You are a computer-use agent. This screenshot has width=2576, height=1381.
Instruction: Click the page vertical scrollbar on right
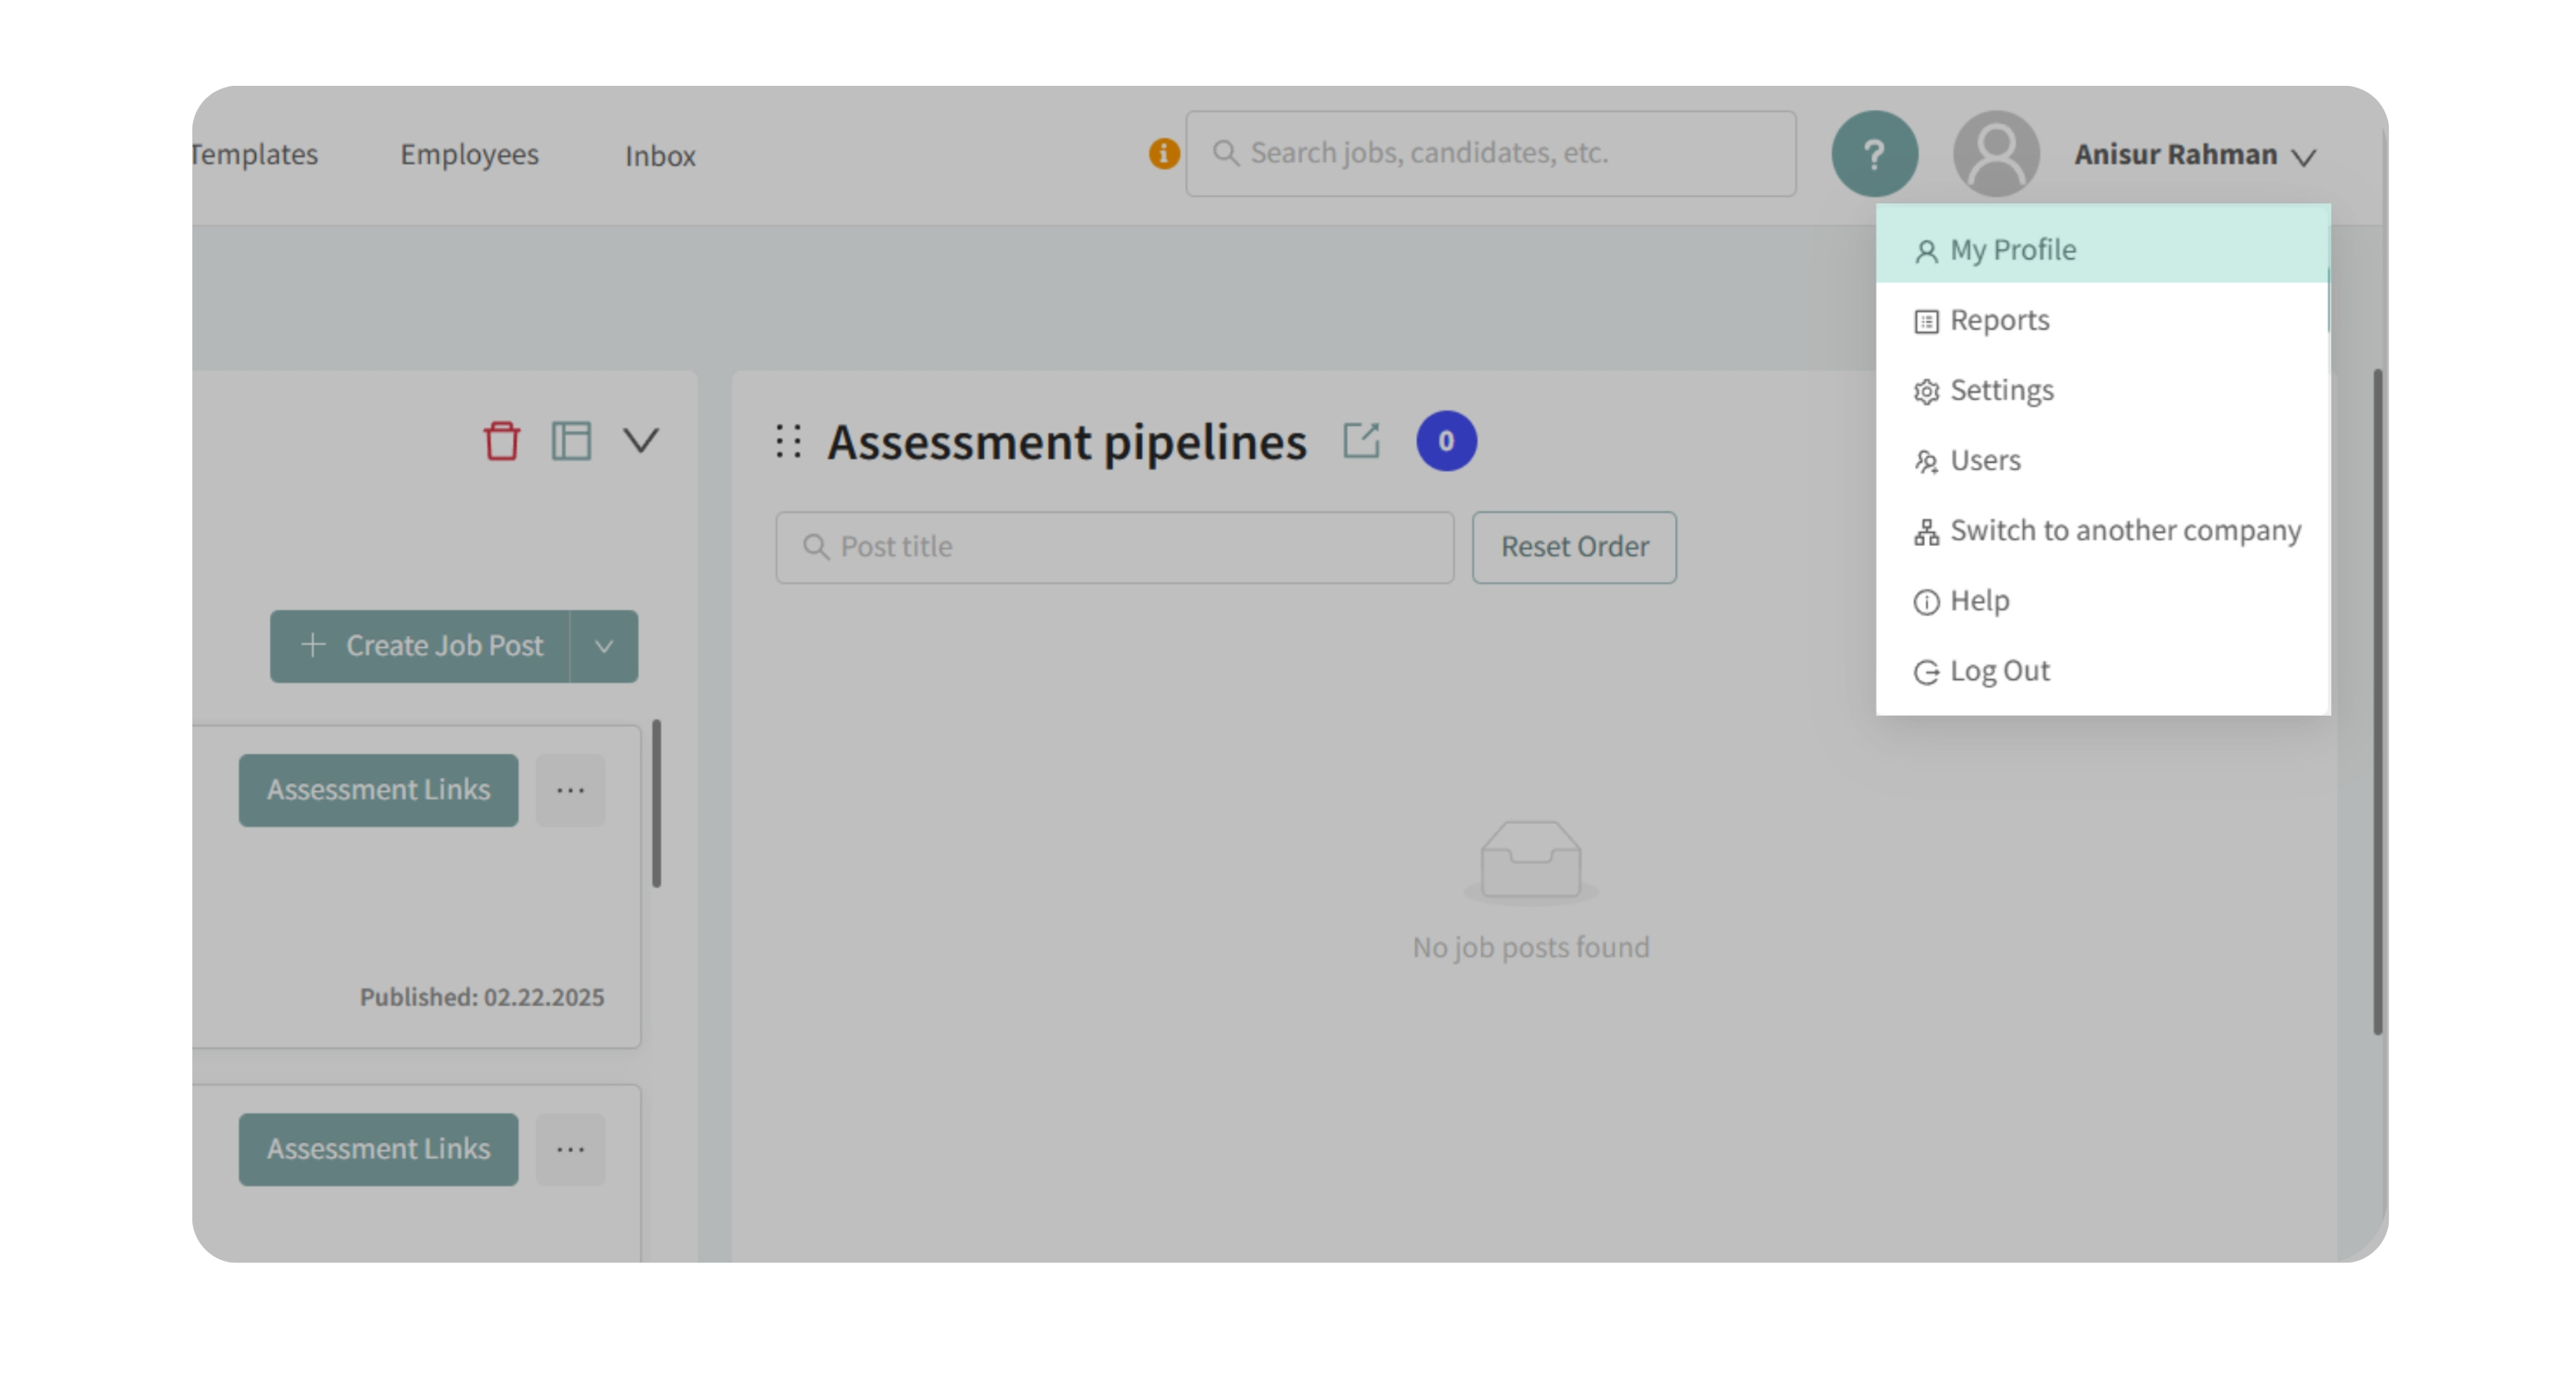(2377, 702)
